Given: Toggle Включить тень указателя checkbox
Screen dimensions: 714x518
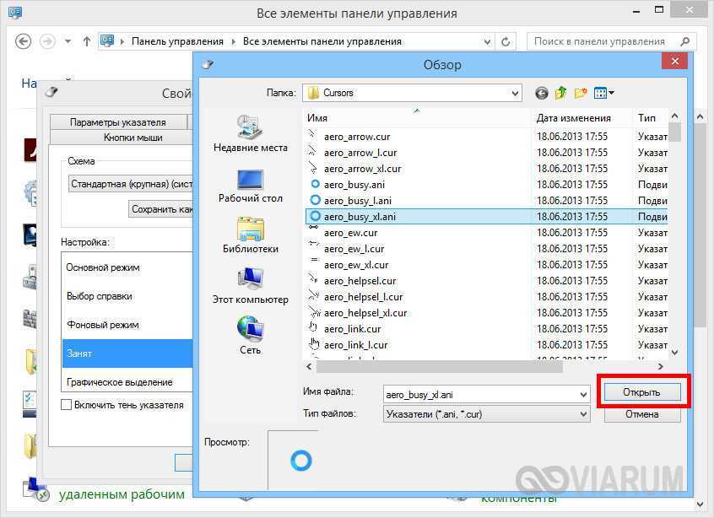Looking at the screenshot, I should [x=67, y=405].
